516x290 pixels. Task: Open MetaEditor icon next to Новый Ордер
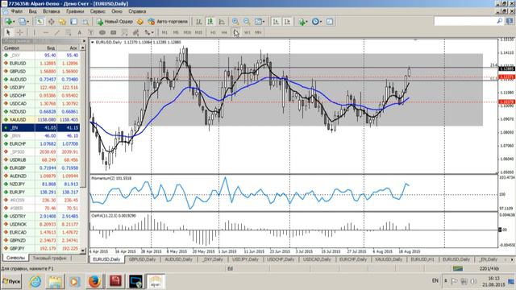point(140,22)
